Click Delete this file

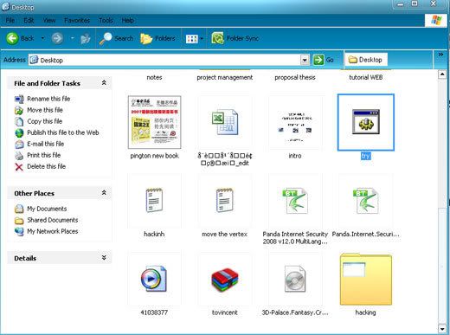pyautogui.click(x=46, y=166)
